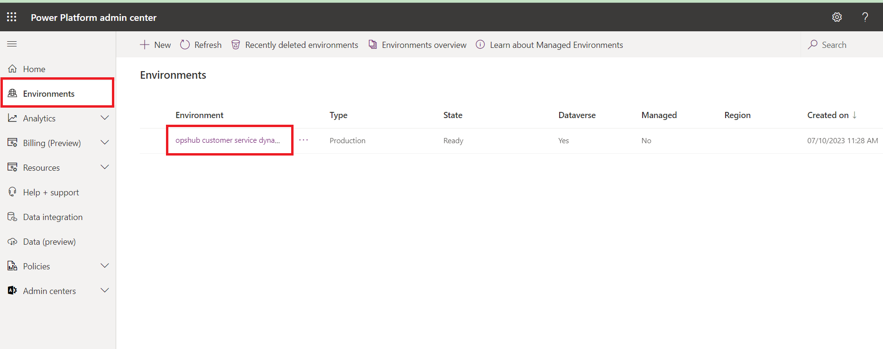Expand the Policies section chevron

[x=105, y=266]
